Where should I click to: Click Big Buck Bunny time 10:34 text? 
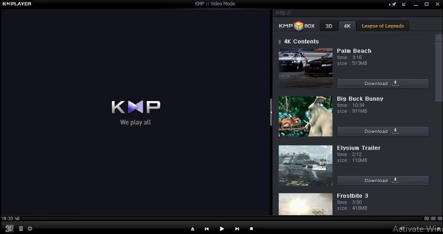coord(351,105)
